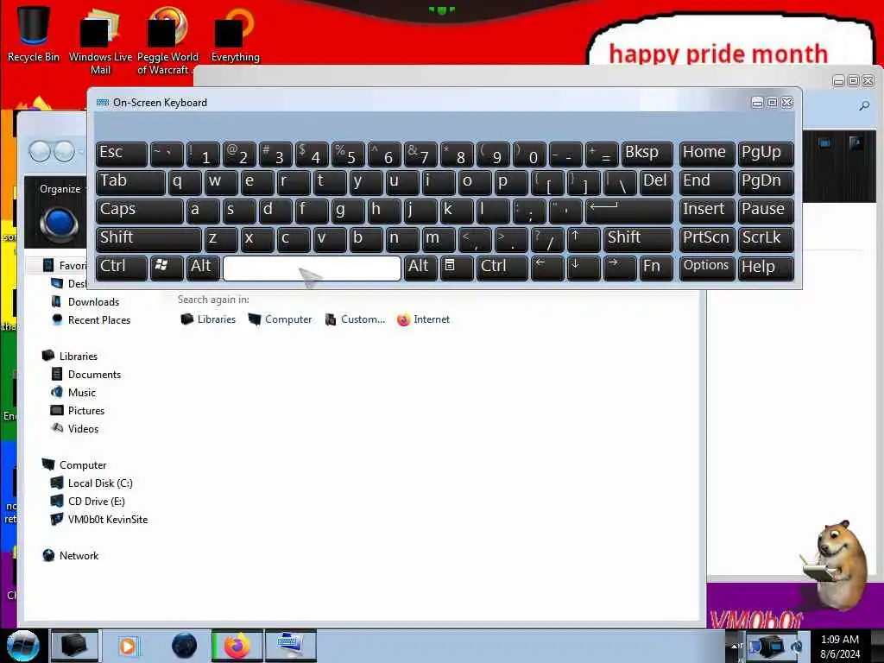Search again on the Internet

click(x=423, y=319)
